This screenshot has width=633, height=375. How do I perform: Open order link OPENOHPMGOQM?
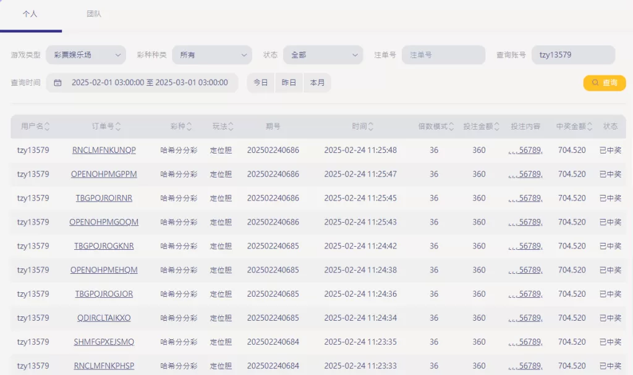click(104, 222)
